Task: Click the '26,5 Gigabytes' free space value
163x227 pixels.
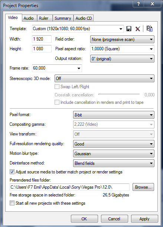Action: pyautogui.click(x=116, y=195)
